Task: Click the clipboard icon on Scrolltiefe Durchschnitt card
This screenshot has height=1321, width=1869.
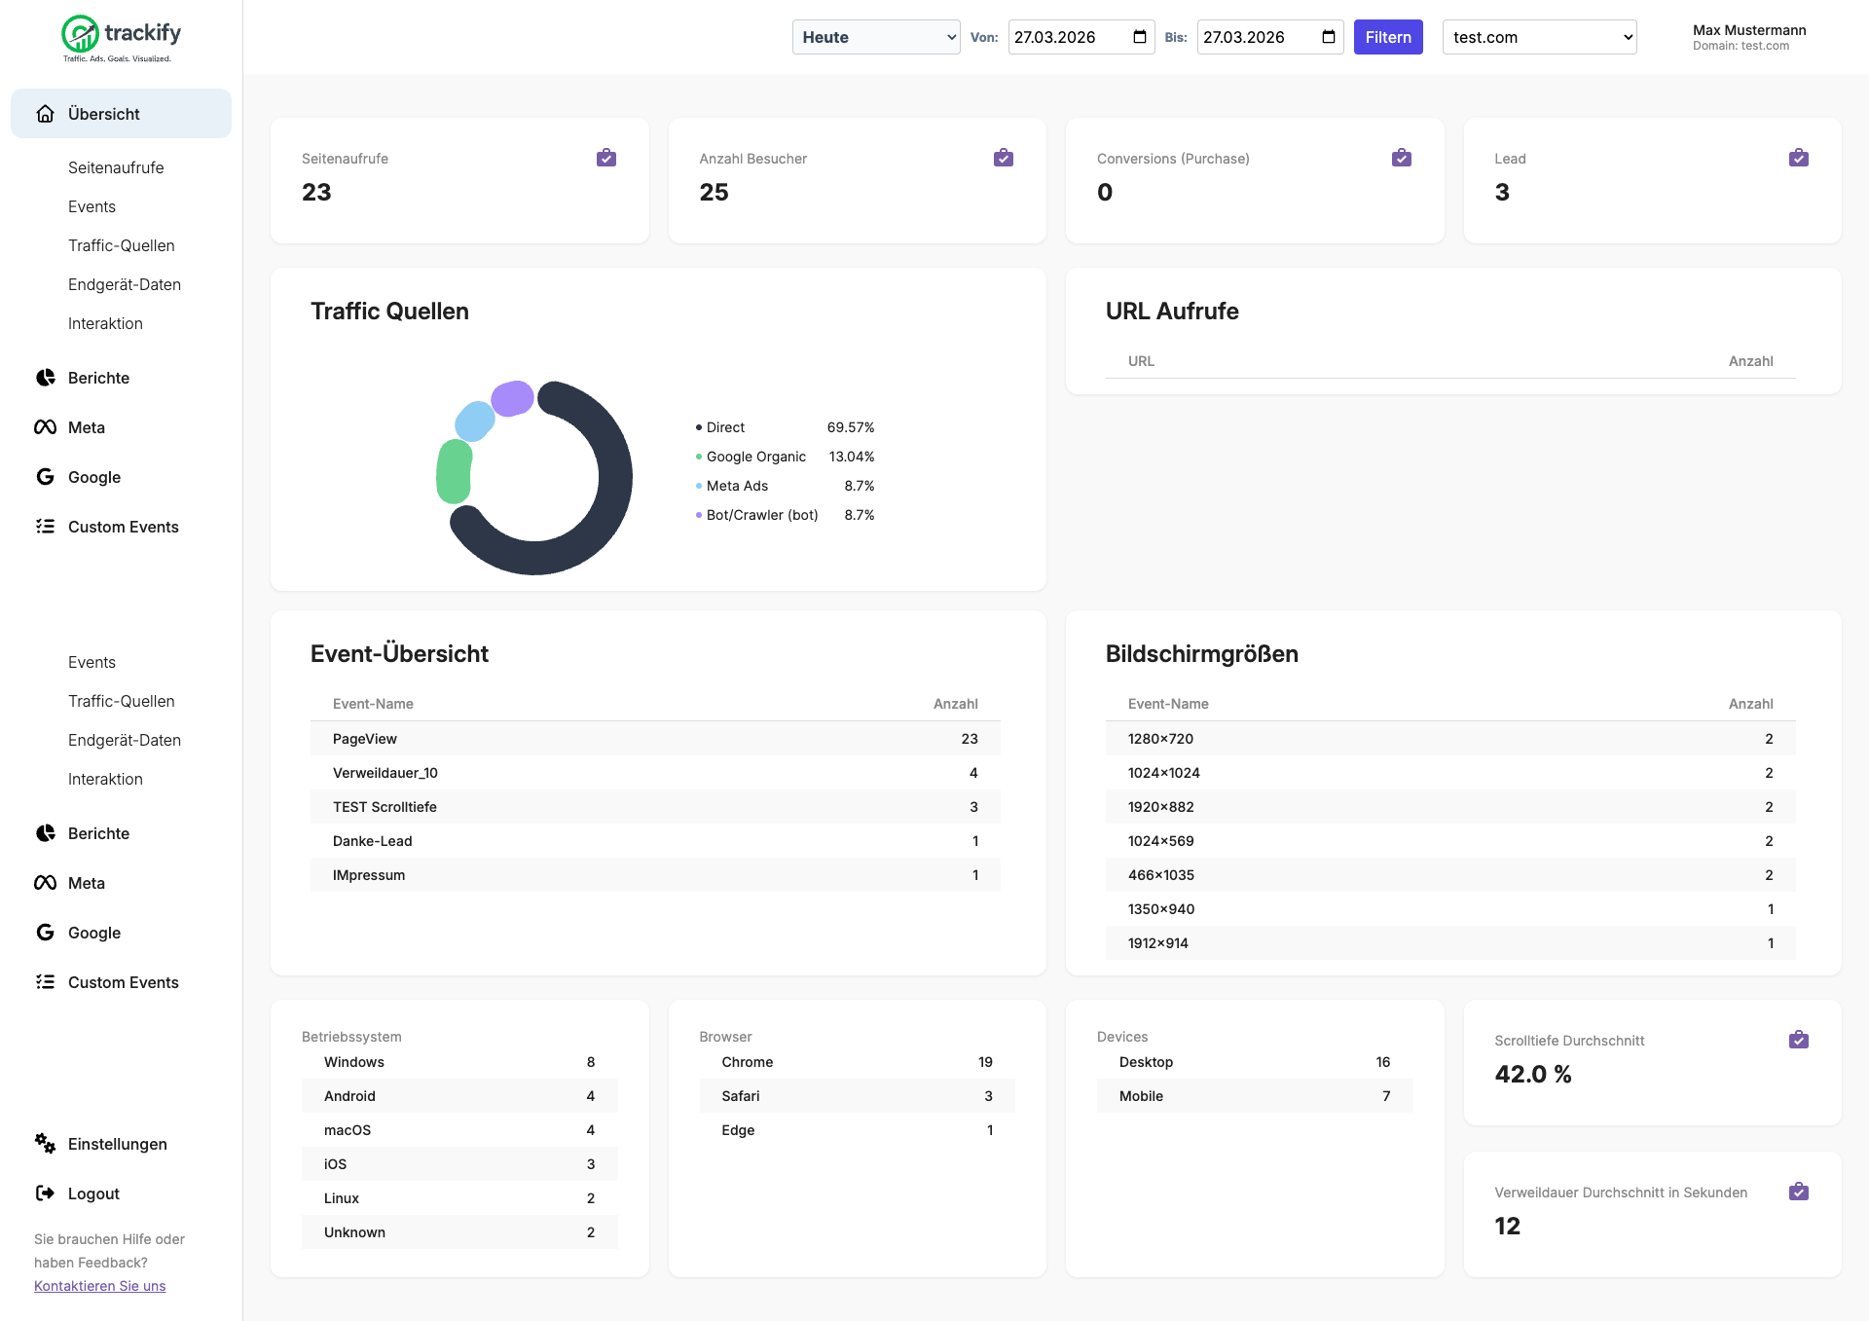Action: click(1798, 1040)
